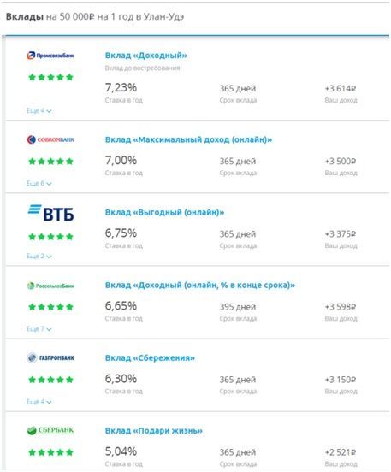Open the Вклад «Сбережения» link
391x472 pixels.
tap(150, 358)
